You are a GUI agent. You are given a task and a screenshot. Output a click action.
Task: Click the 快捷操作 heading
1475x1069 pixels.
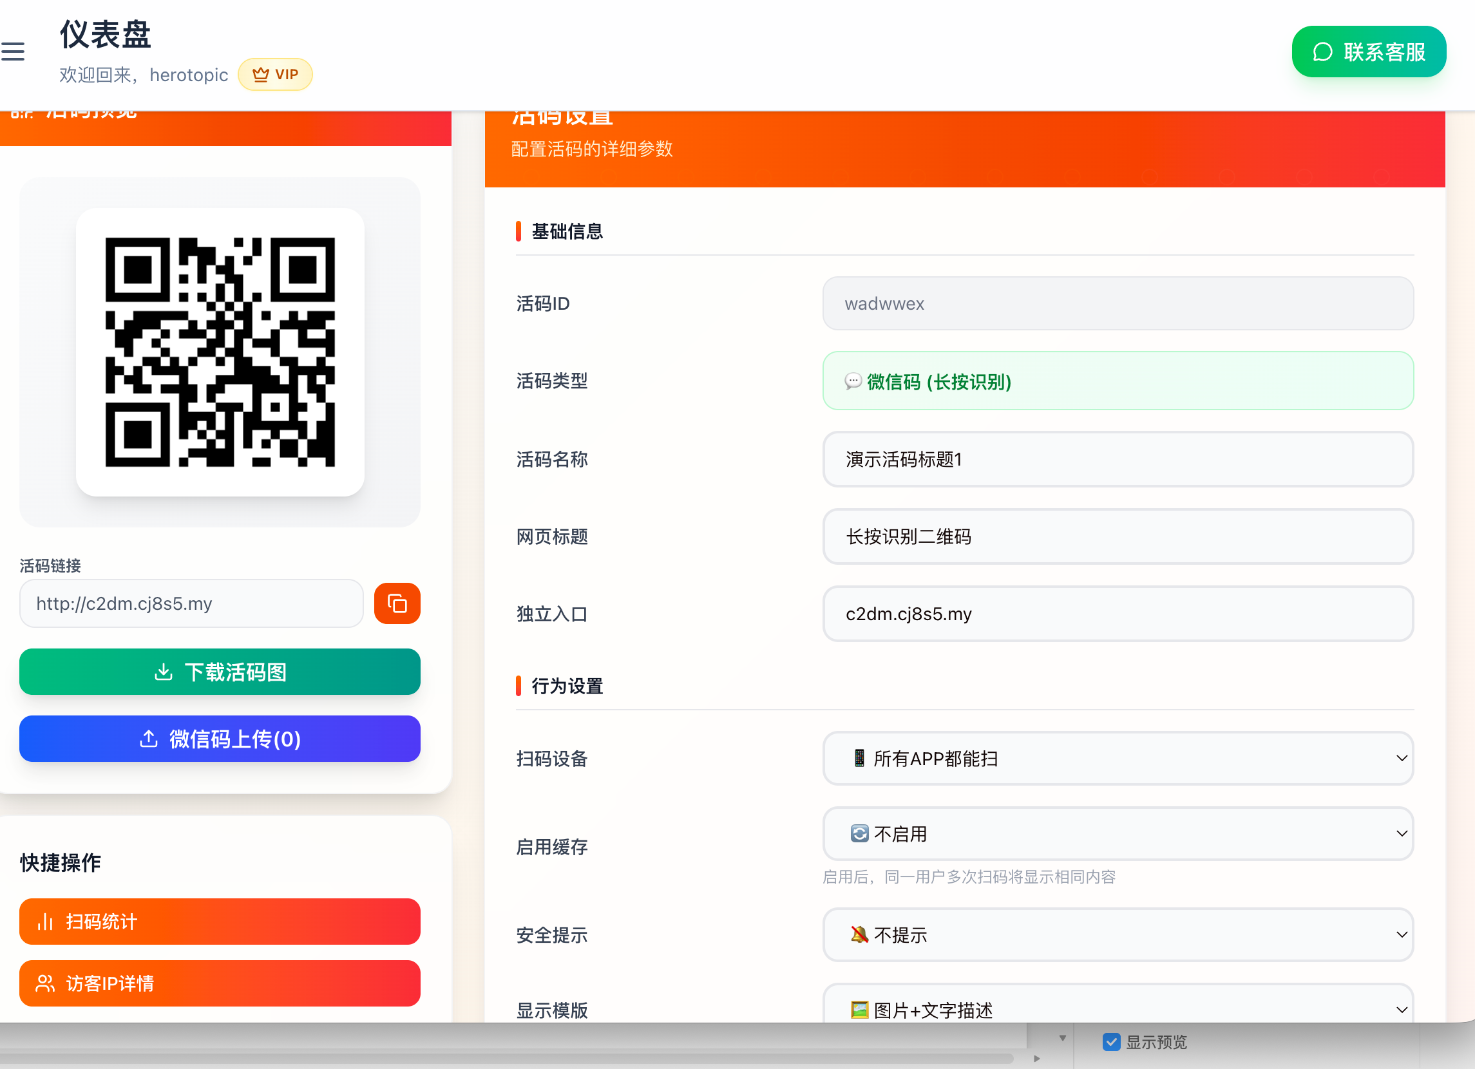[x=61, y=863]
